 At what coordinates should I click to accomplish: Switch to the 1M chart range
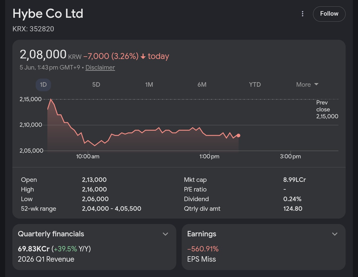tap(149, 85)
